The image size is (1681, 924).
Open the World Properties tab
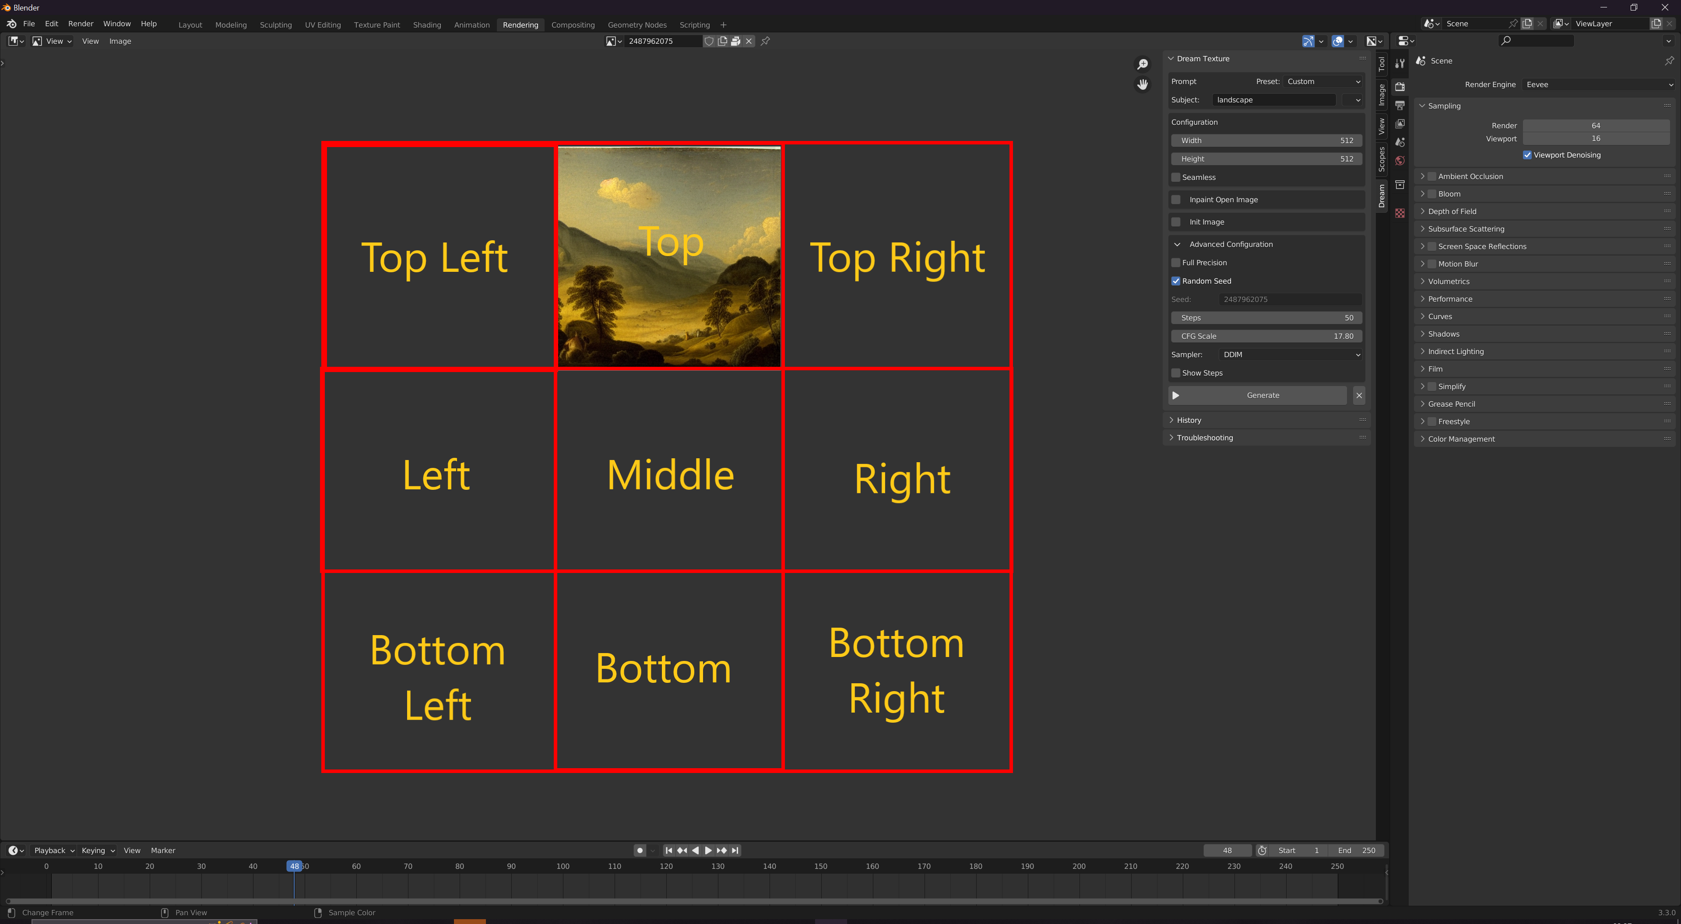tap(1400, 160)
